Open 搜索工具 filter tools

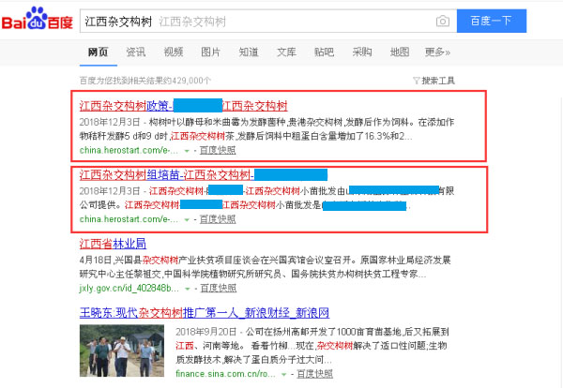pyautogui.click(x=434, y=81)
